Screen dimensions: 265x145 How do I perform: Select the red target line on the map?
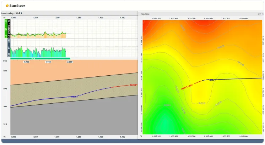[x=198, y=82]
